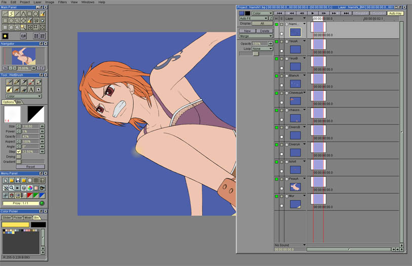Open the grid settings icon in Menu Panel
The width and height of the screenshot is (412, 266).
tap(36, 180)
